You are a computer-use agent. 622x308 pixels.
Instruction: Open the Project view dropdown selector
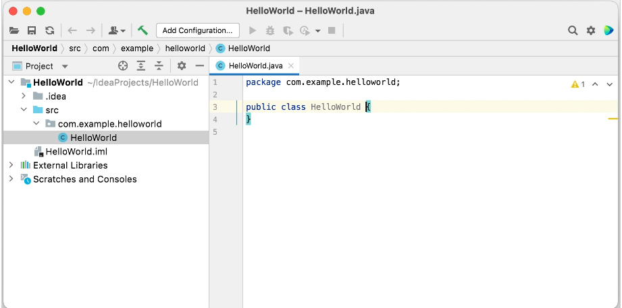click(65, 67)
